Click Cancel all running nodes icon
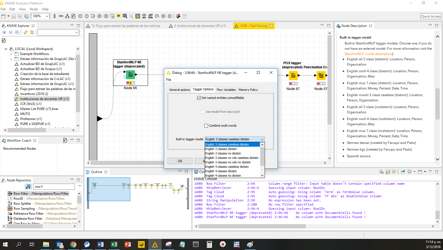443x250 pixels. tap(106, 16)
